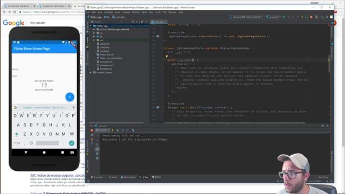Collapse the flutter_app root in the project tree
Image resolution: width=345 pixels, height=194 pixels.
tap(91, 26)
